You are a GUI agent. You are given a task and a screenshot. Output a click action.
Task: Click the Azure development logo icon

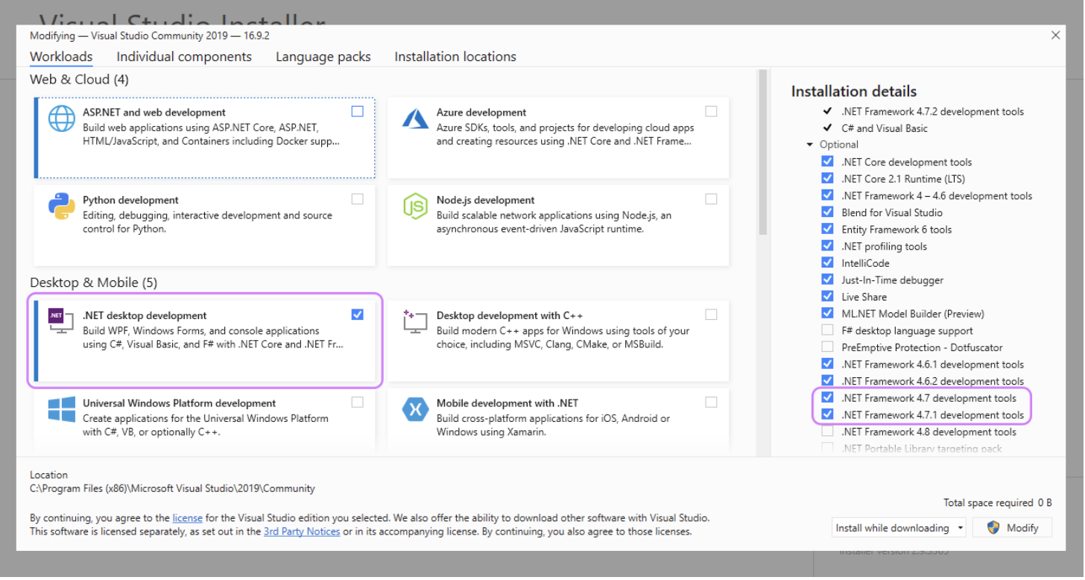(415, 119)
